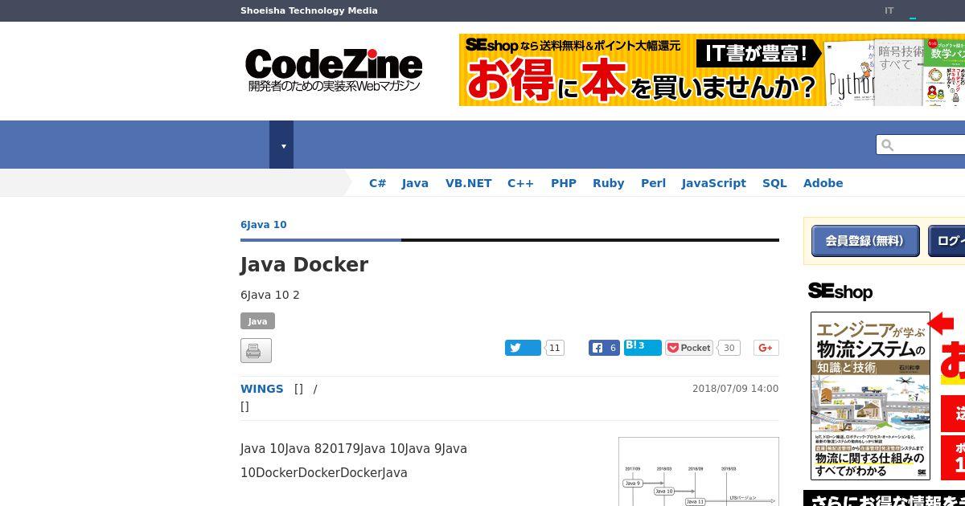Open the VB.NET topic link
This screenshot has width=965, height=506.
click(x=468, y=183)
